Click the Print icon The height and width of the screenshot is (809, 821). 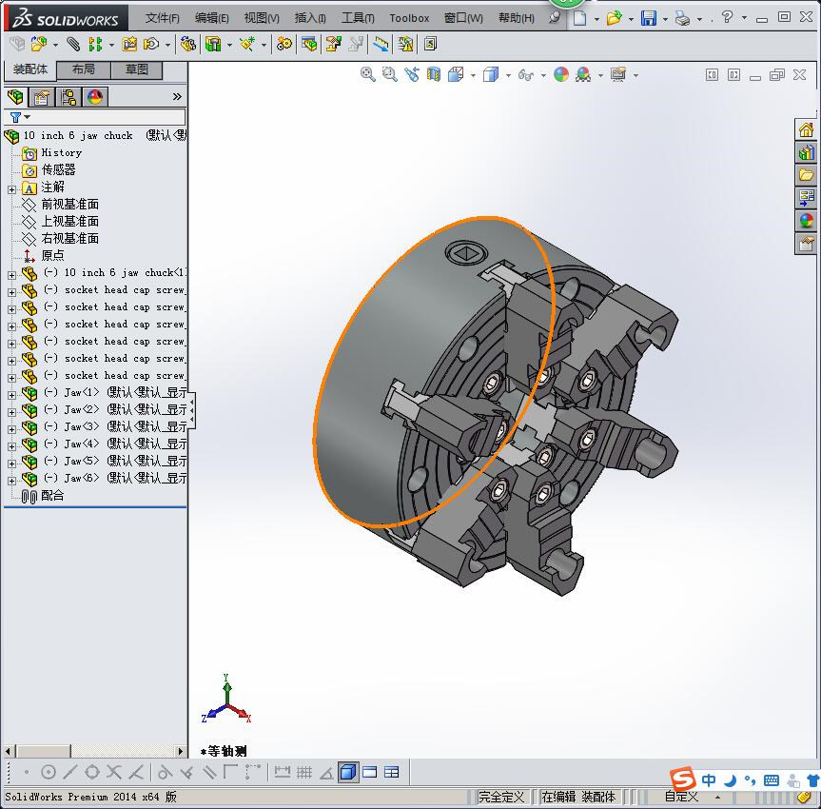coord(682,18)
